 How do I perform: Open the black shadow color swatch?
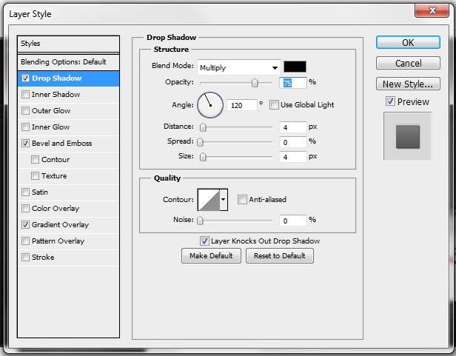(295, 67)
